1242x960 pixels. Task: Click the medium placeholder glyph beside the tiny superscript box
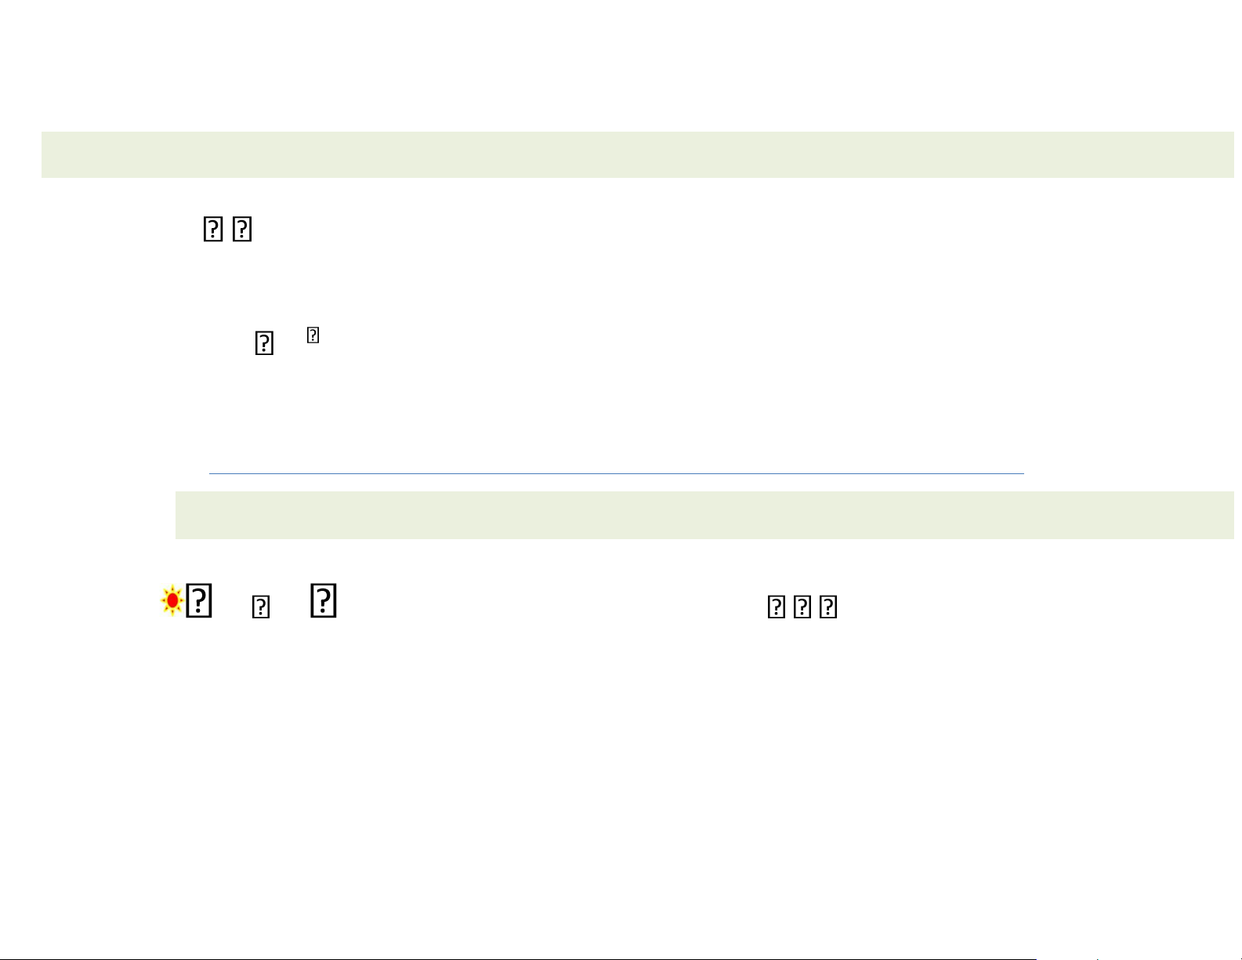pyautogui.click(x=264, y=344)
